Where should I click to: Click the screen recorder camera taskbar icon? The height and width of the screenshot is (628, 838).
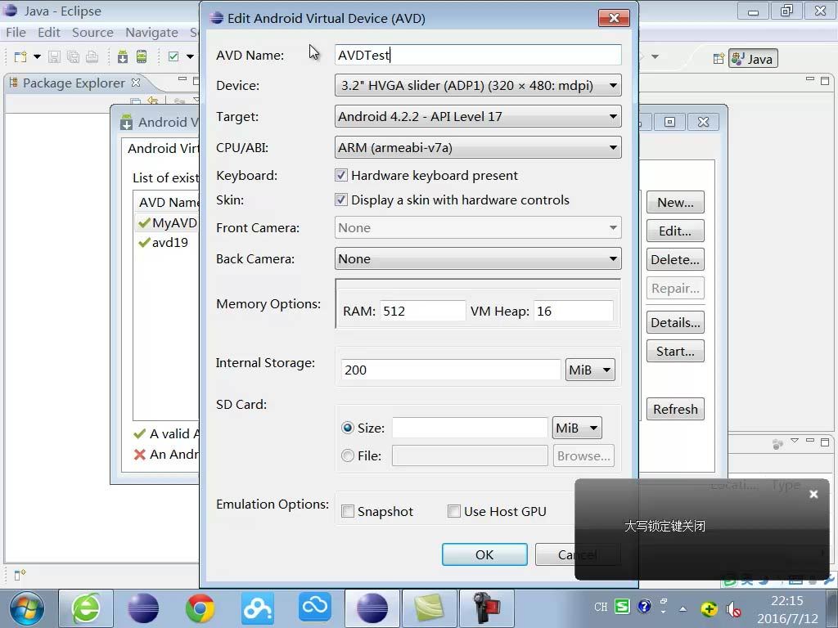click(x=487, y=608)
